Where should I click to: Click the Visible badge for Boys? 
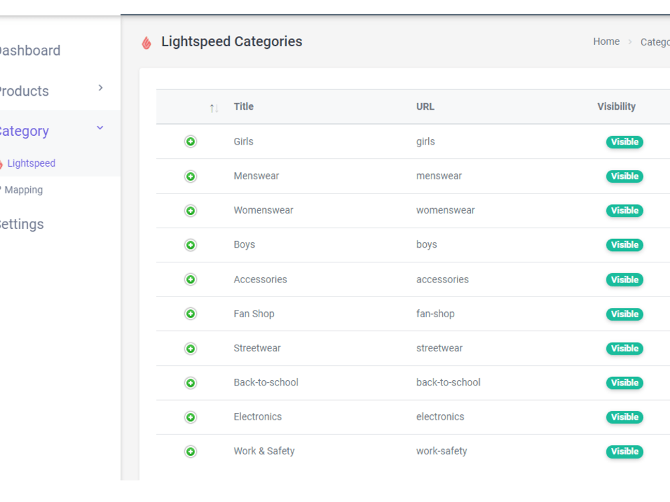(624, 245)
